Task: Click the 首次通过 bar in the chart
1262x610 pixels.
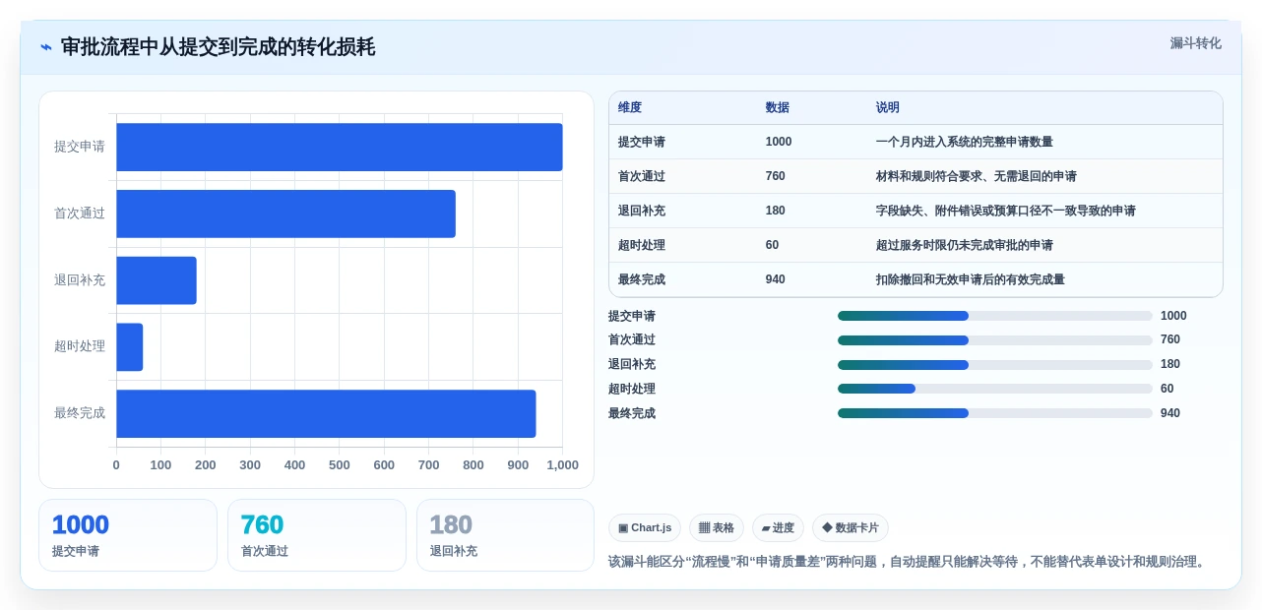Action: (285, 213)
